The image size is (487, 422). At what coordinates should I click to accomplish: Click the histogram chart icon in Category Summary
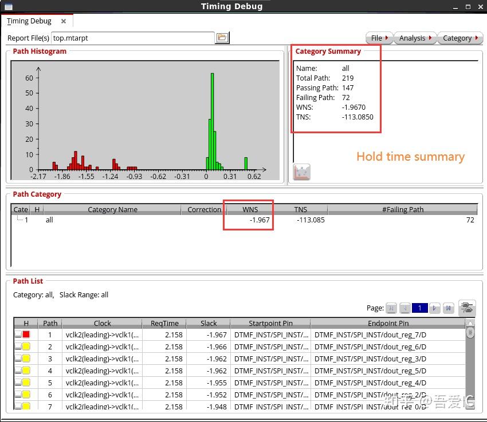click(301, 172)
